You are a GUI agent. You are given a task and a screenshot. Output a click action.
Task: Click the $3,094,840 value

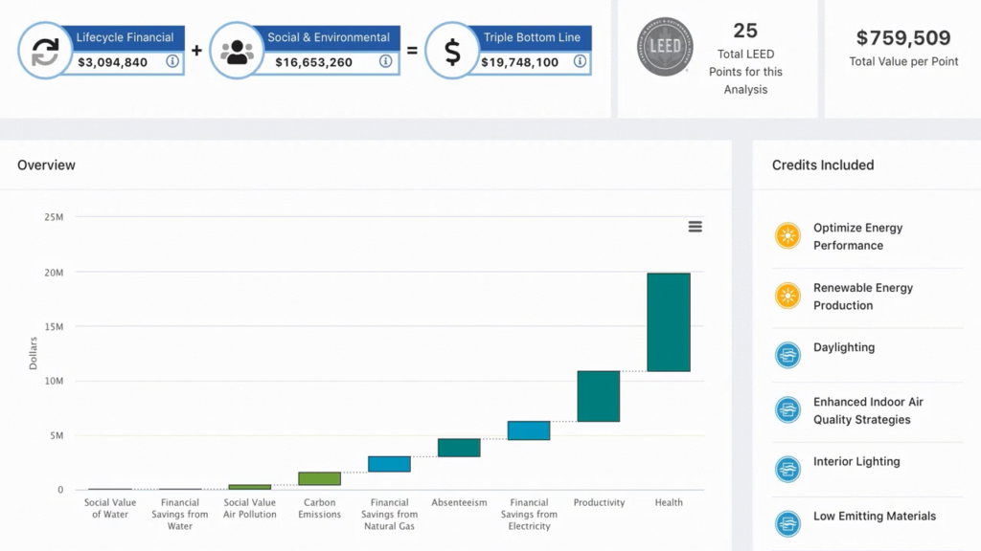[x=113, y=62]
